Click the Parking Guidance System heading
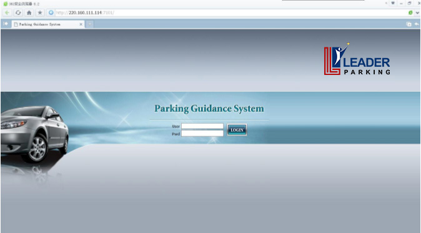421x233 pixels. click(x=209, y=109)
